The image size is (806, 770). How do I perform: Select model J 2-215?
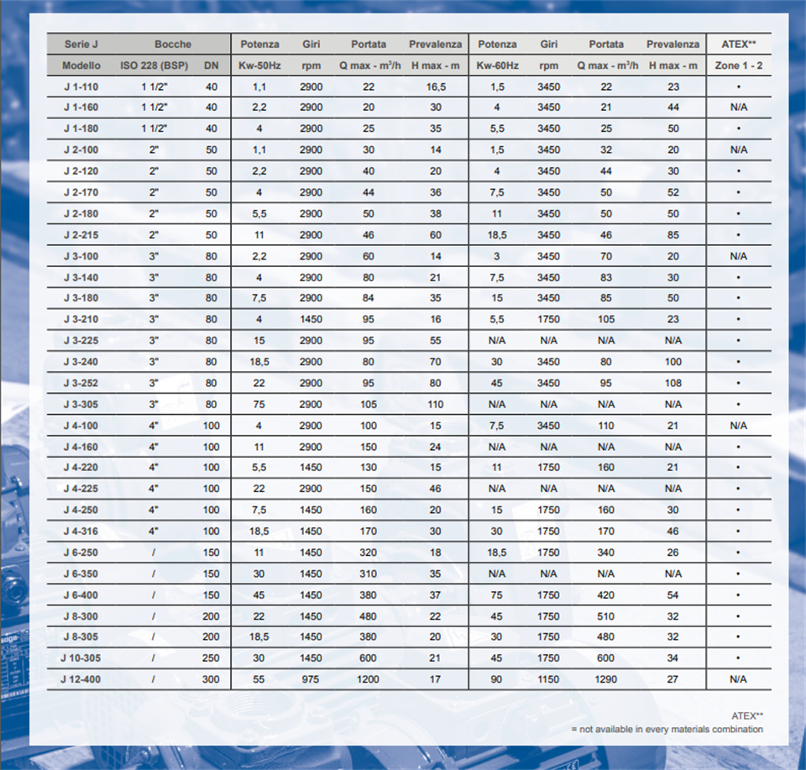[81, 235]
